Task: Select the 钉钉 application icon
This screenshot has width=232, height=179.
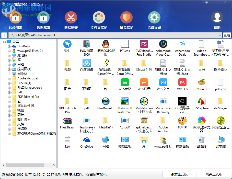Action: point(67,45)
